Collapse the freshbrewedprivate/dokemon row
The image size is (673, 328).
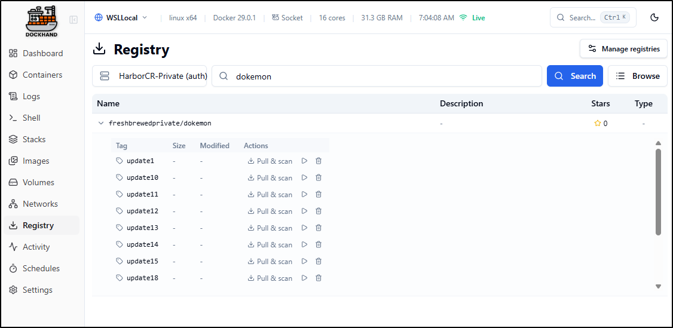pos(101,123)
